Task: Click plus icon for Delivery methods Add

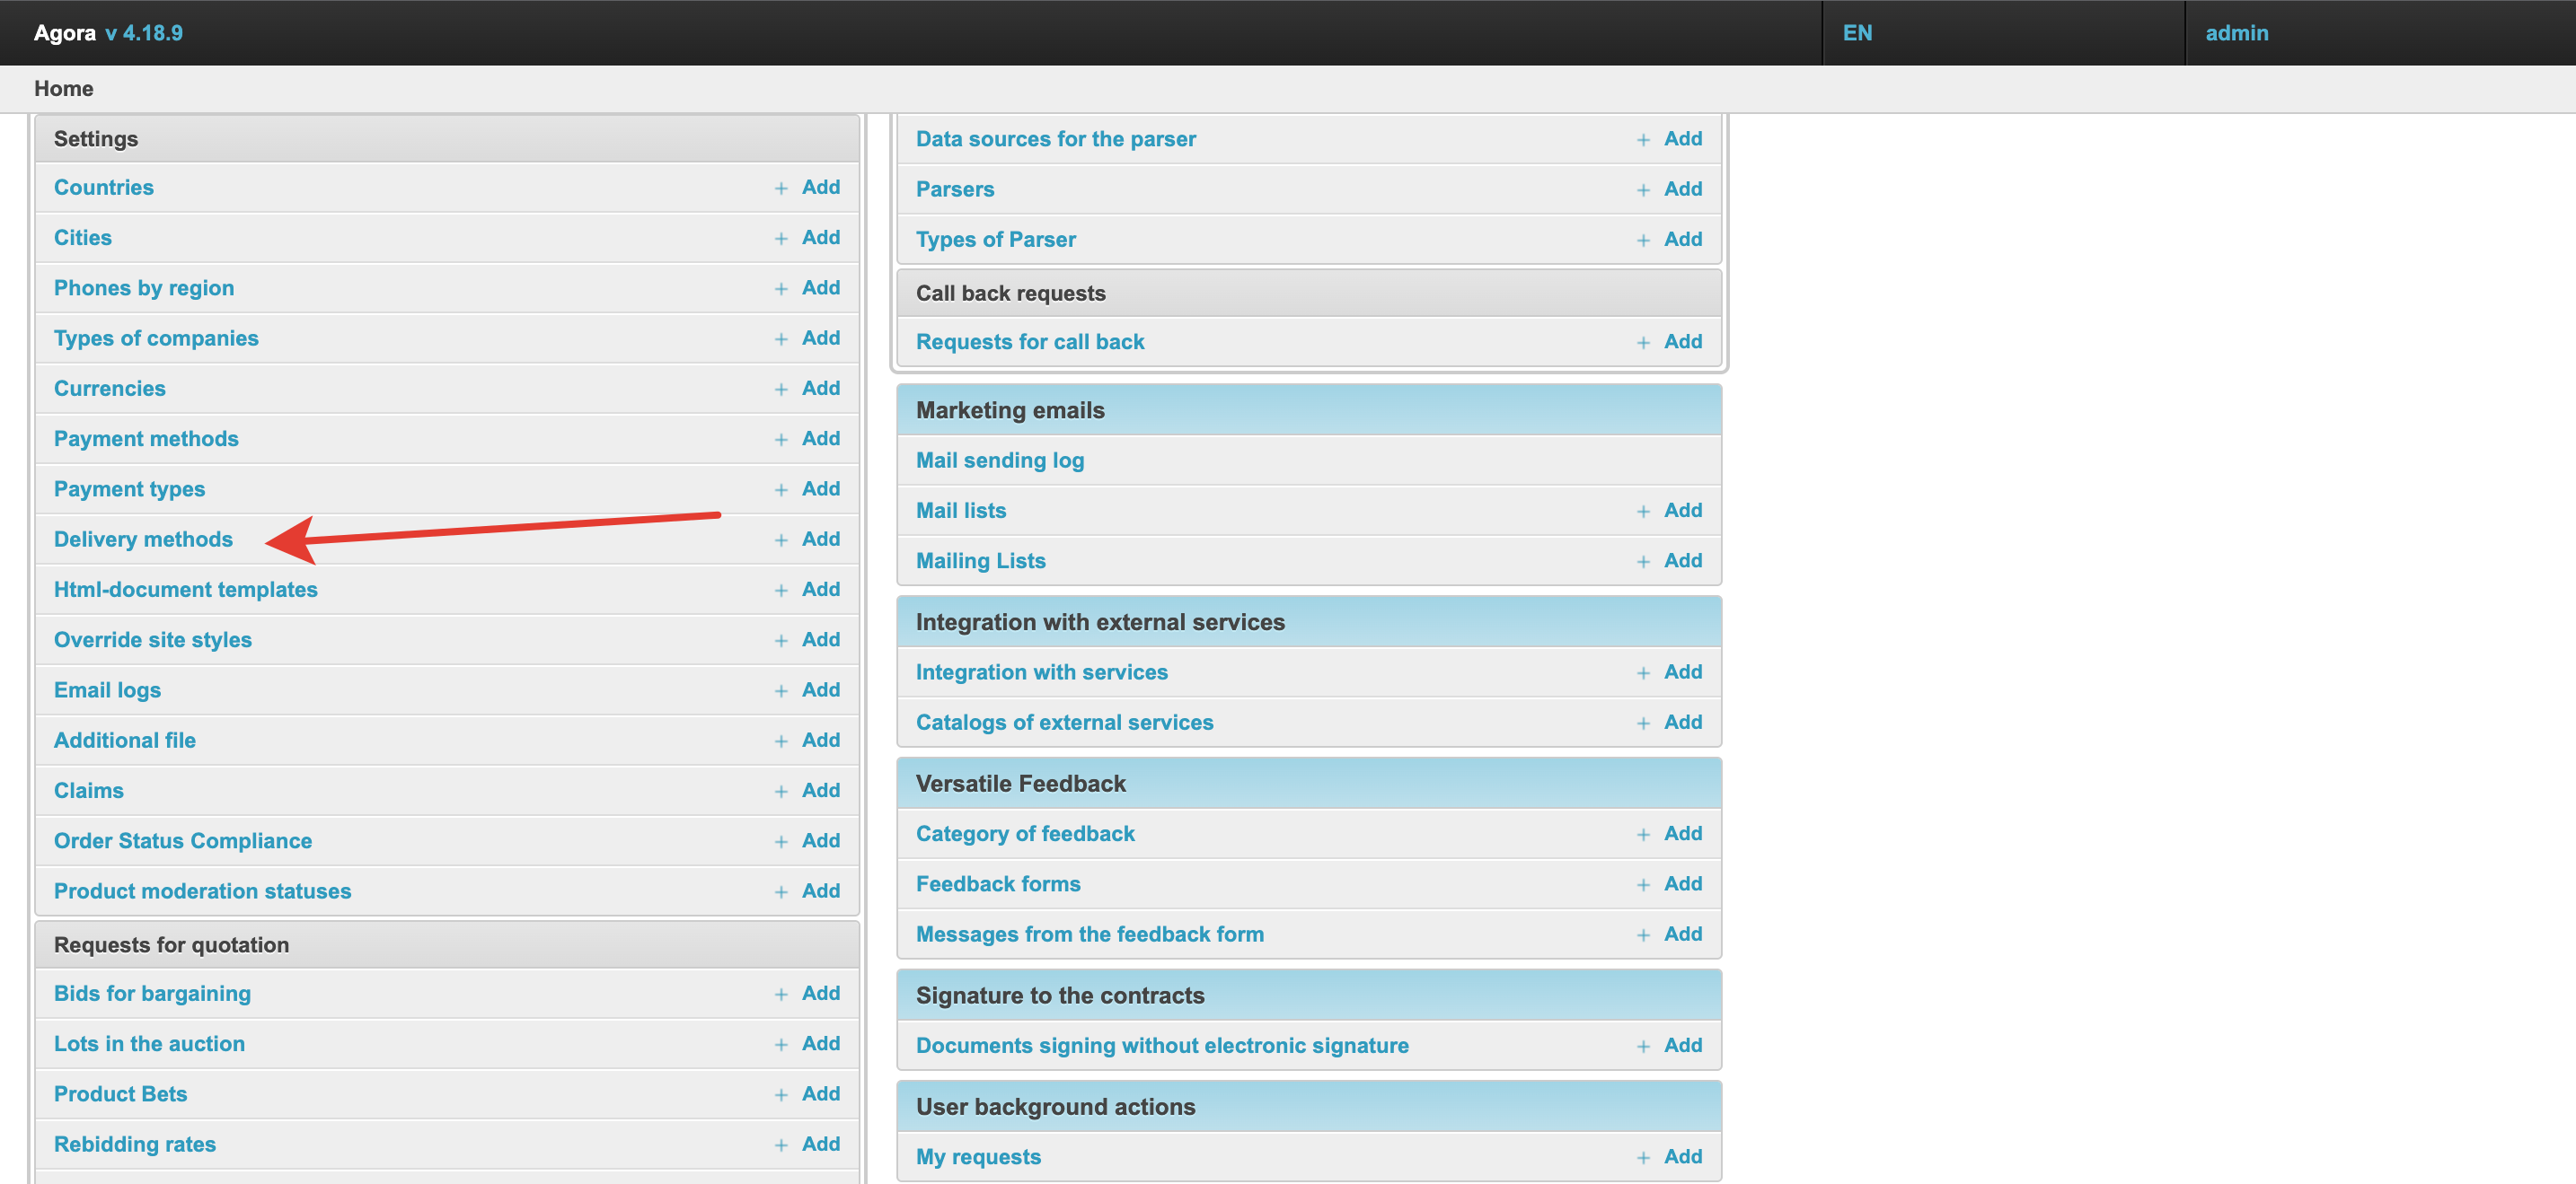Action: [x=781, y=540]
